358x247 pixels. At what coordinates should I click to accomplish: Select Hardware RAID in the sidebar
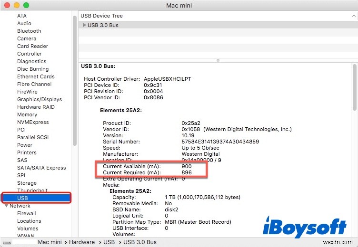tap(36, 107)
